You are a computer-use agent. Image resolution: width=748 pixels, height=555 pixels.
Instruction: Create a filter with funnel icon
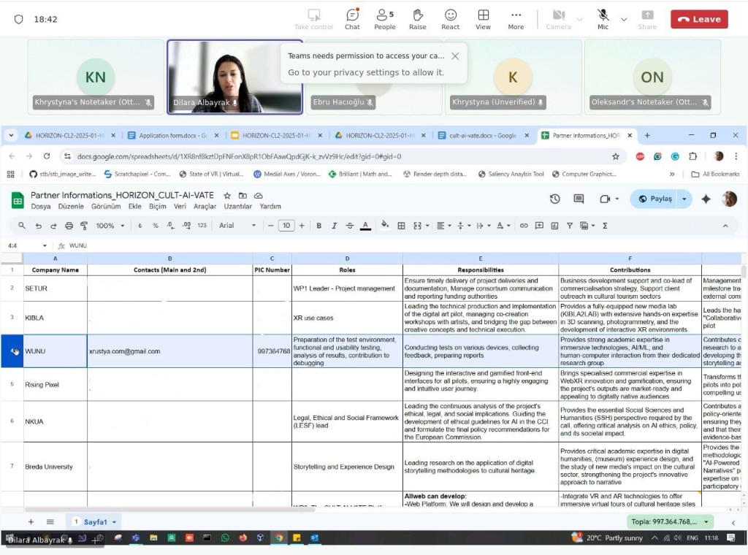pyautogui.click(x=570, y=226)
